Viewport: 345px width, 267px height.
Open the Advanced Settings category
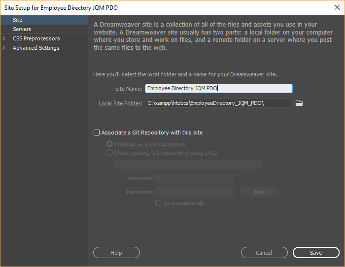pos(36,48)
